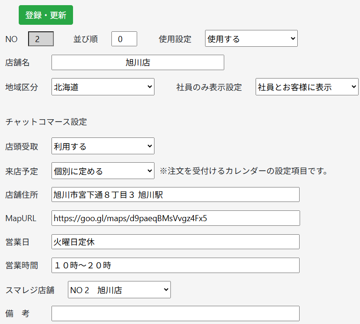Click the チャットコマース設定 section heading
Screen dimensions: 360x324
(x=46, y=122)
